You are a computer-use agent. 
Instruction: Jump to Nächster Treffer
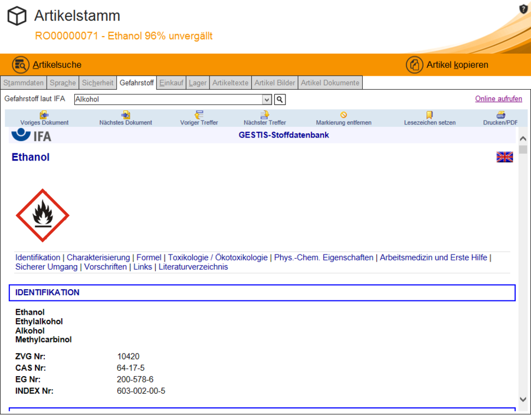[x=265, y=118]
